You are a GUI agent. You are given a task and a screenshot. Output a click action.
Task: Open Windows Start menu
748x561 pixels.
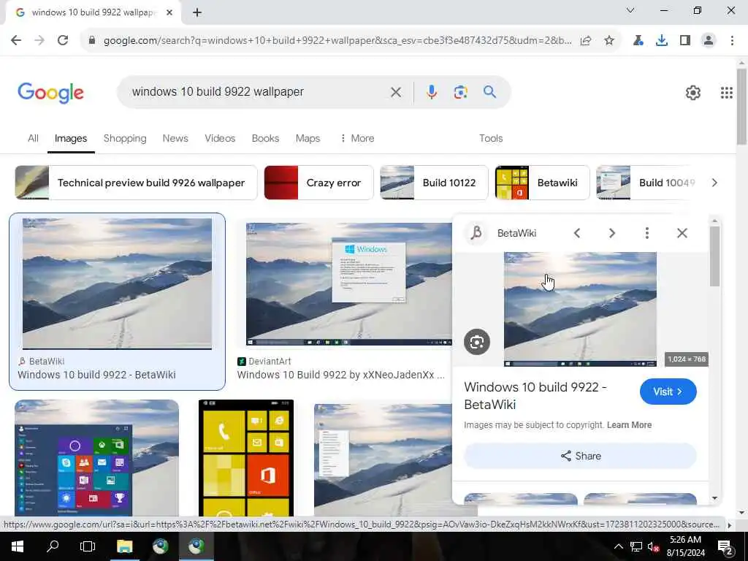tap(18, 546)
